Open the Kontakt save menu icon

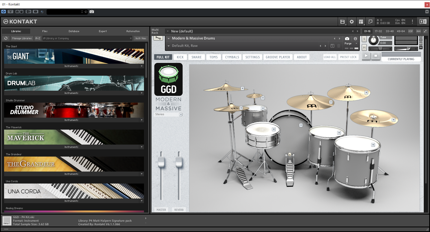point(342,22)
